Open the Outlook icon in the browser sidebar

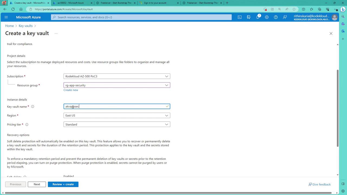[x=343, y=31]
